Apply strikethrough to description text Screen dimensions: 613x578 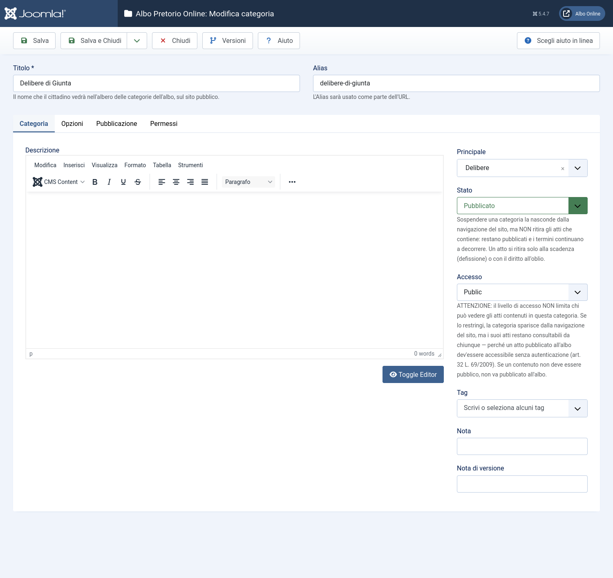click(x=138, y=182)
